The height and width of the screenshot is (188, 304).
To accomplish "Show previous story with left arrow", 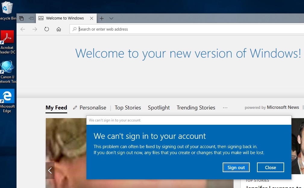I will click(50, 170).
